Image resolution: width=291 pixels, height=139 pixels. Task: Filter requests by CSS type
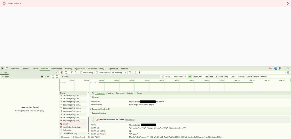[x=211, y=77]
